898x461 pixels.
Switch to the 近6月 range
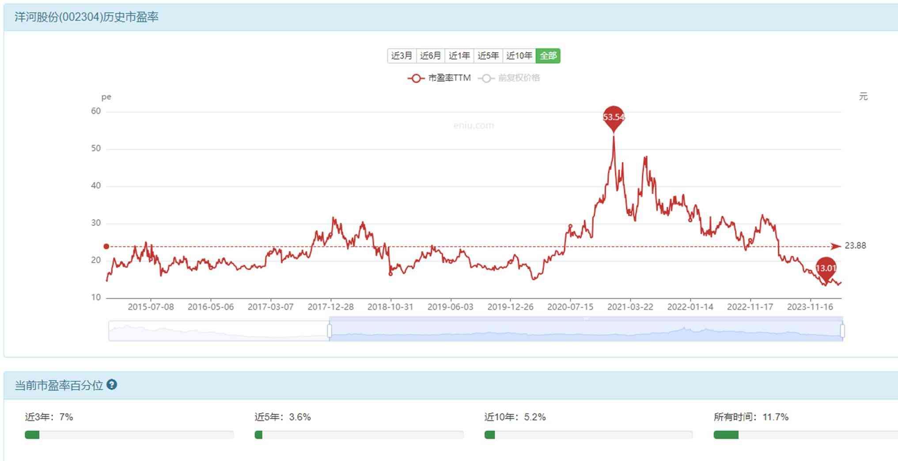pos(430,56)
